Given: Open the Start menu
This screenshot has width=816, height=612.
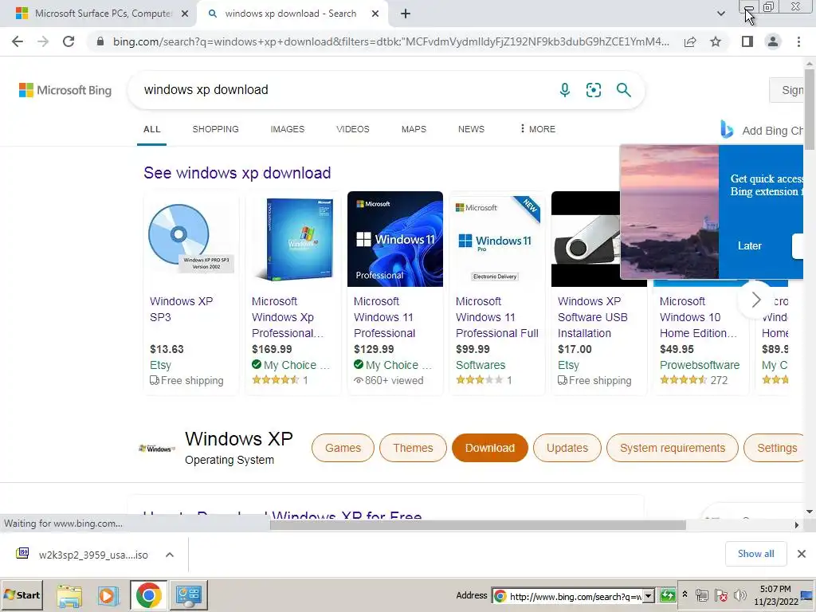Looking at the screenshot, I should (x=22, y=595).
